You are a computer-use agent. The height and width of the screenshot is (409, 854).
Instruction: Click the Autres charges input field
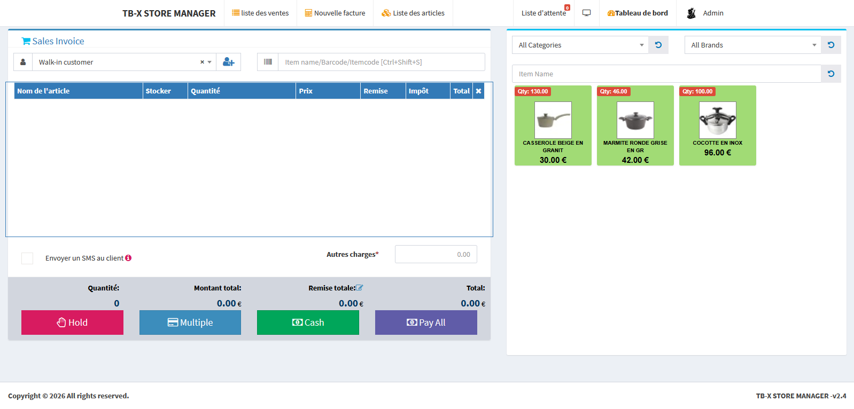coord(436,254)
